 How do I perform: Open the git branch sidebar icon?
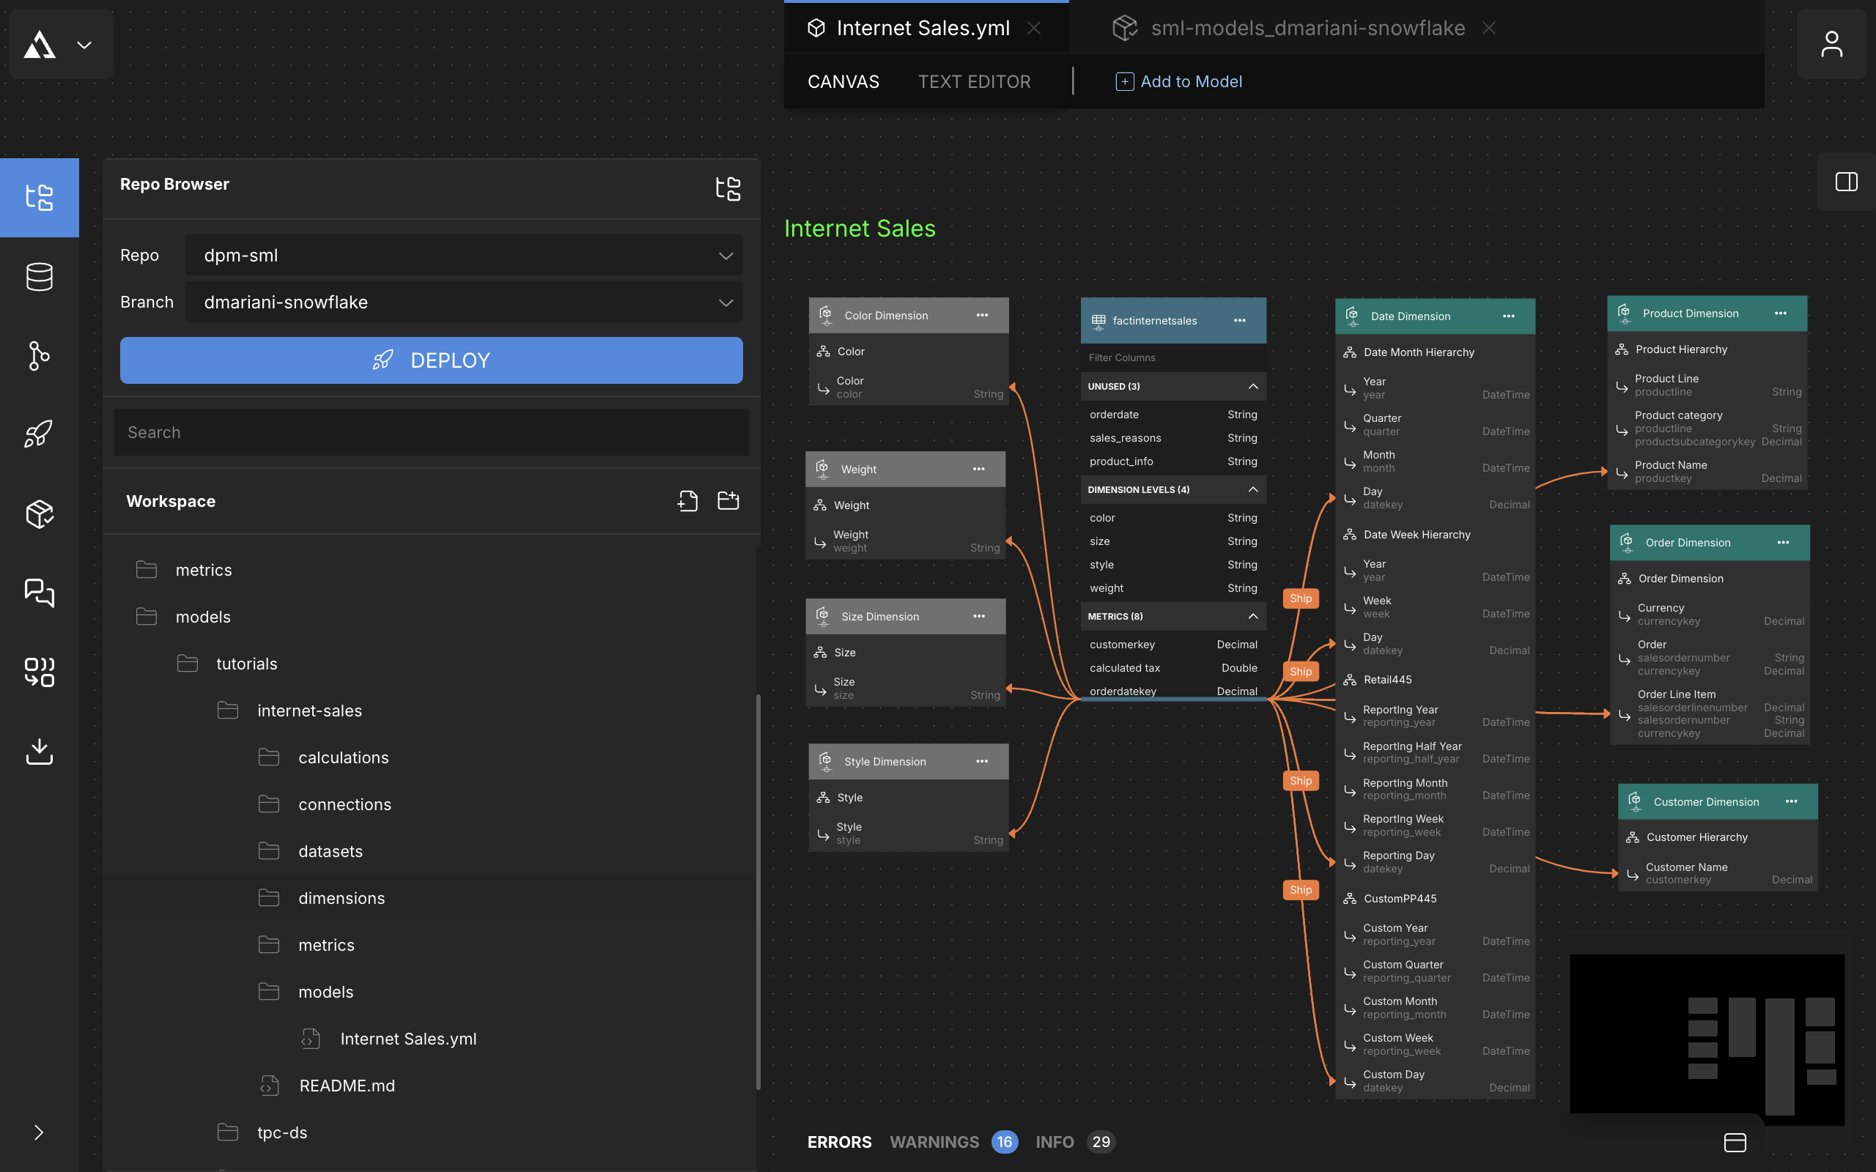(x=39, y=356)
